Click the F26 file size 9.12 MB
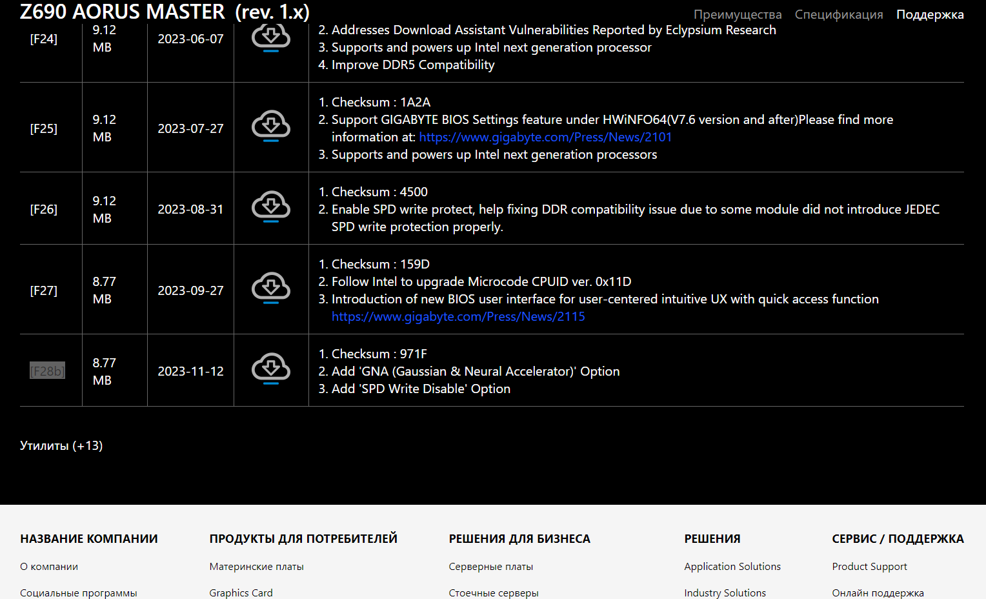Viewport: 986px width, 599px height. pos(104,209)
